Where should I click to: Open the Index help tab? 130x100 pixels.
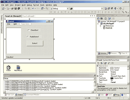(101, 95)
